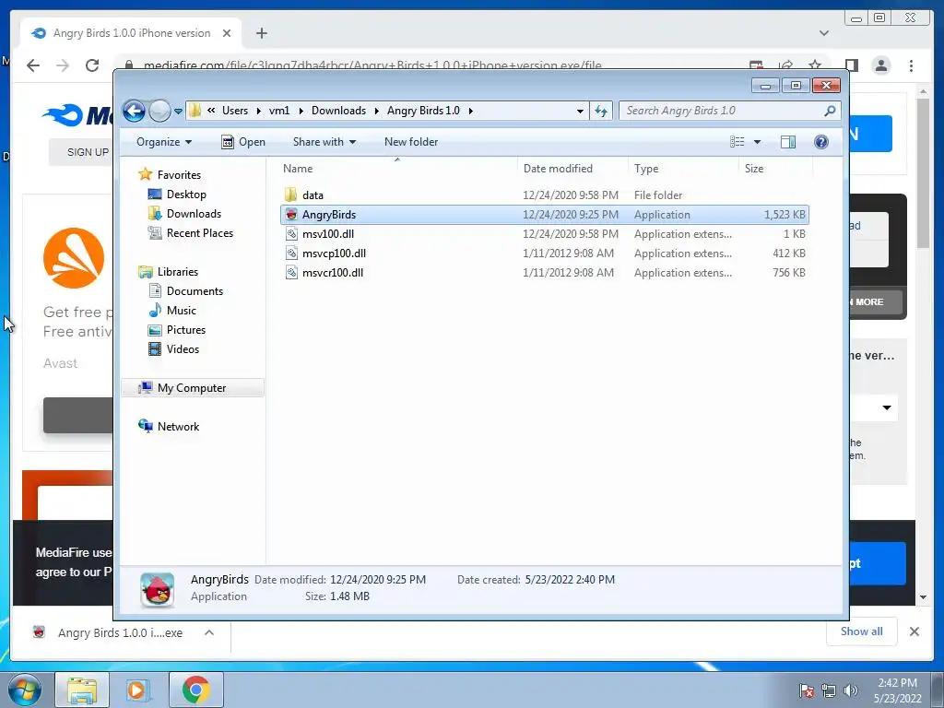
Task: Close the Angry Birds Chrome tab
Action: coord(227,33)
